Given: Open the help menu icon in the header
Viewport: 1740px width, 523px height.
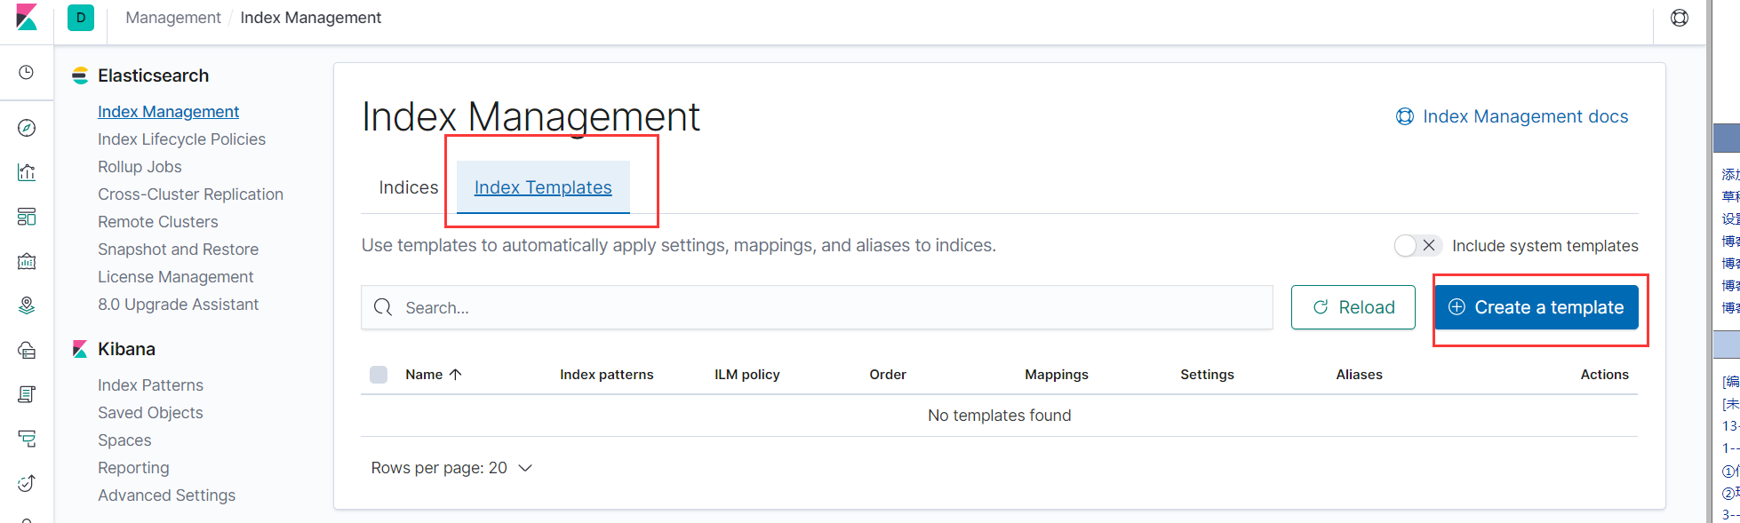Looking at the screenshot, I should tap(1680, 18).
